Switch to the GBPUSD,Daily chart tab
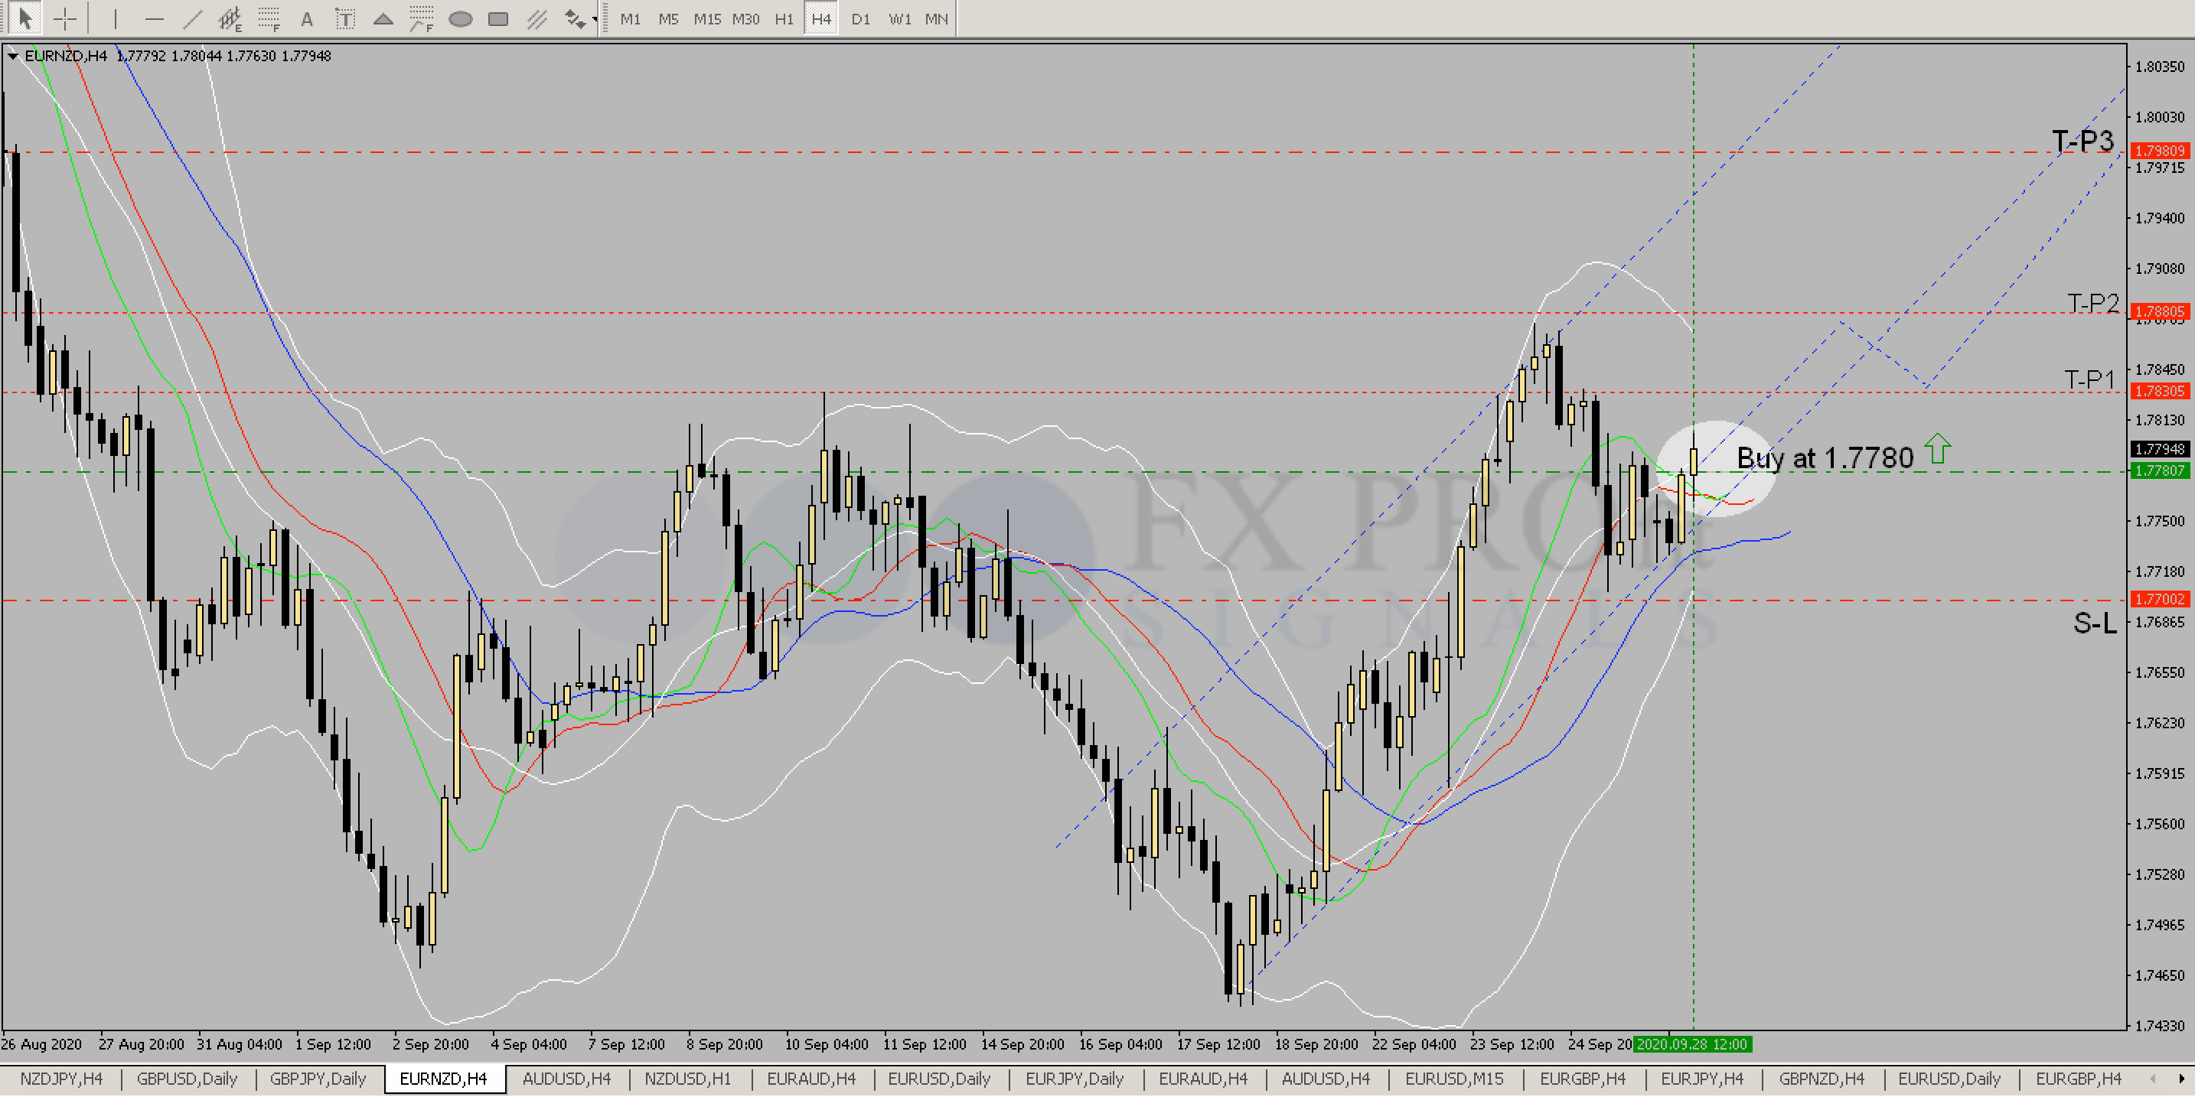 [187, 1079]
